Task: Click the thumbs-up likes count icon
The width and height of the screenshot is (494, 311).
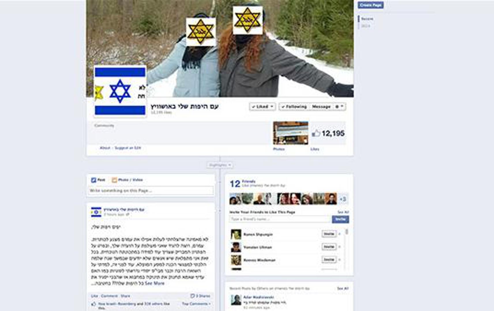Action: pos(316,133)
